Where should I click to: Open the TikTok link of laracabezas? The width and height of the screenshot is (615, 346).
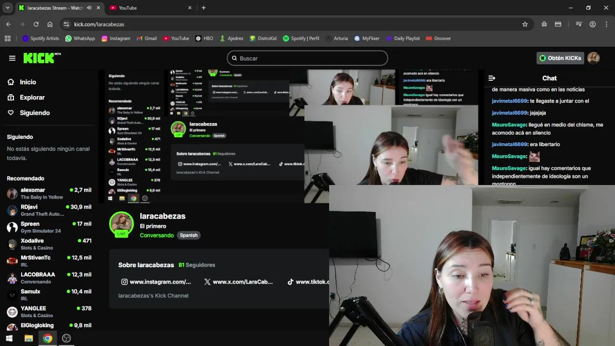(308, 282)
